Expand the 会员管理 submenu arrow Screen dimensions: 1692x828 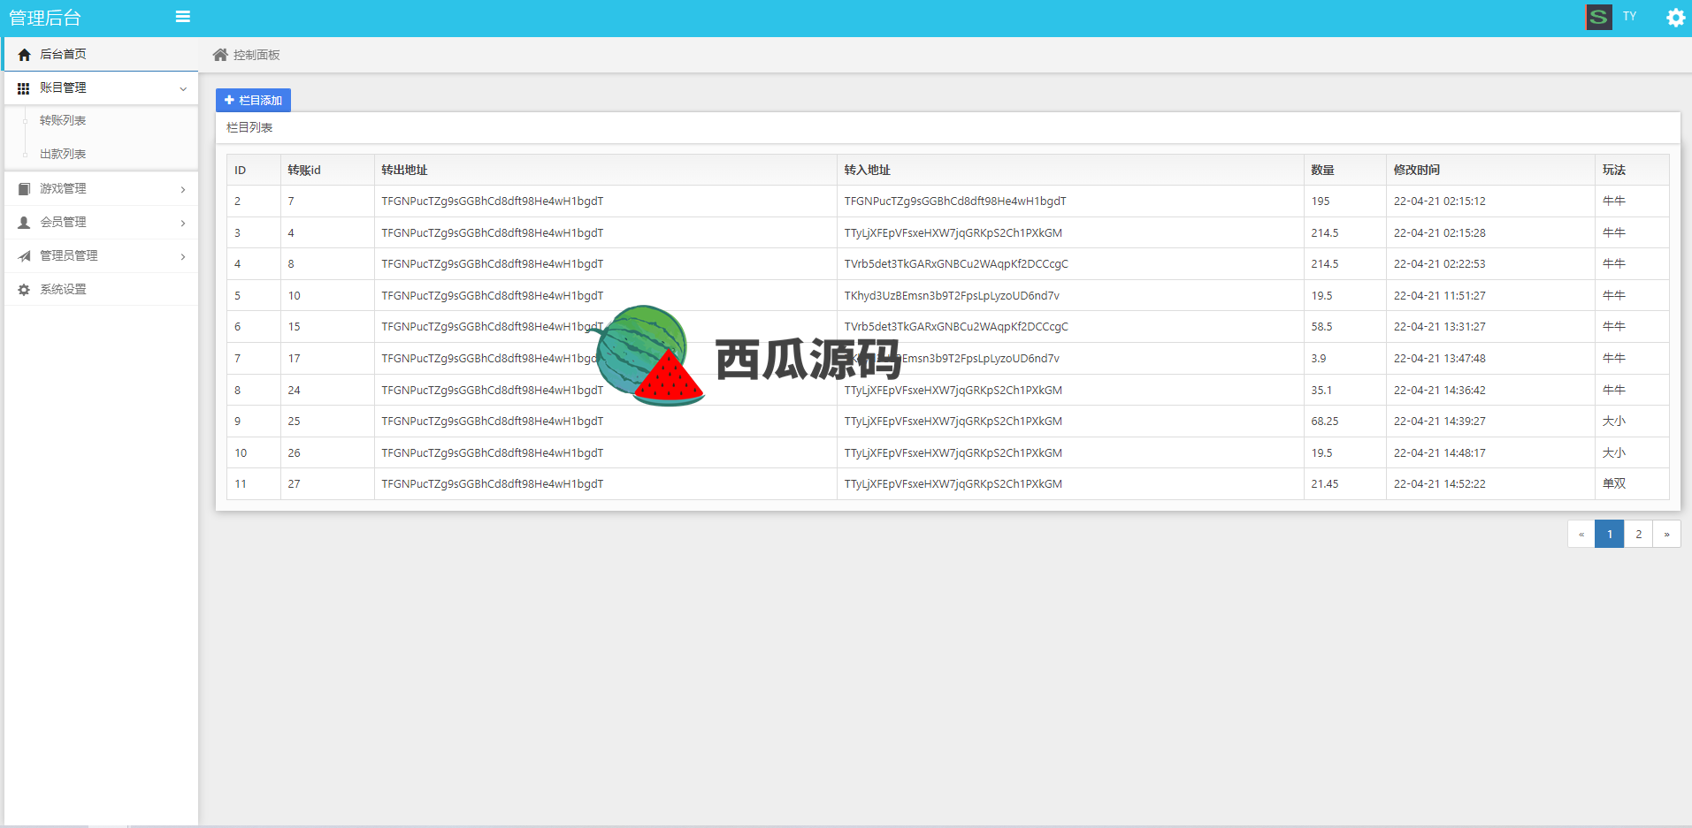(x=183, y=223)
